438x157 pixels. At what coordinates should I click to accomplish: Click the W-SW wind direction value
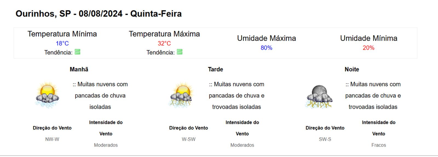click(x=189, y=139)
